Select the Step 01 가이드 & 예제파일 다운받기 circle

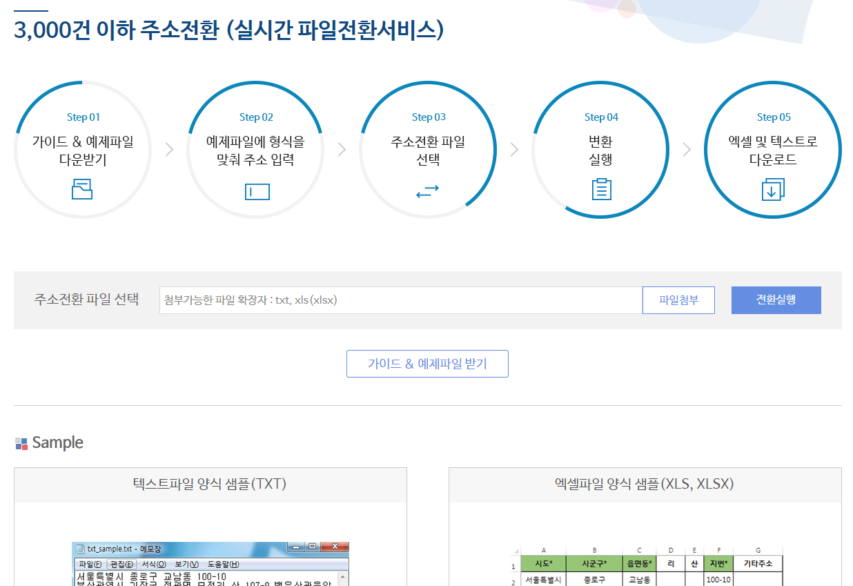coord(83,148)
